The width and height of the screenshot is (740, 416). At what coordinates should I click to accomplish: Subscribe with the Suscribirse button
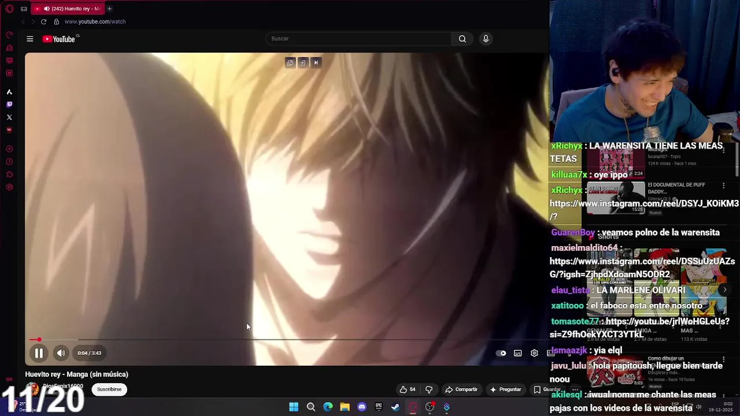(109, 389)
